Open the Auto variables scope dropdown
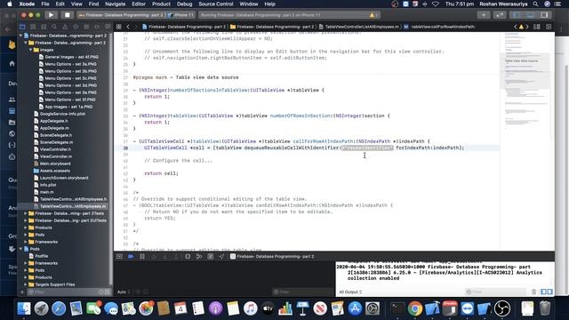569x320 pixels. pyautogui.click(x=123, y=292)
